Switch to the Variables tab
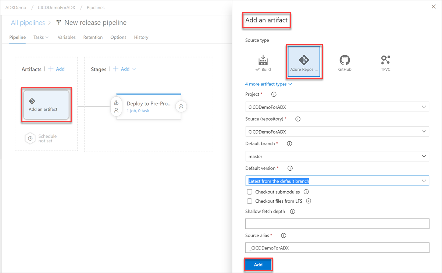The image size is (442, 273). (x=67, y=37)
